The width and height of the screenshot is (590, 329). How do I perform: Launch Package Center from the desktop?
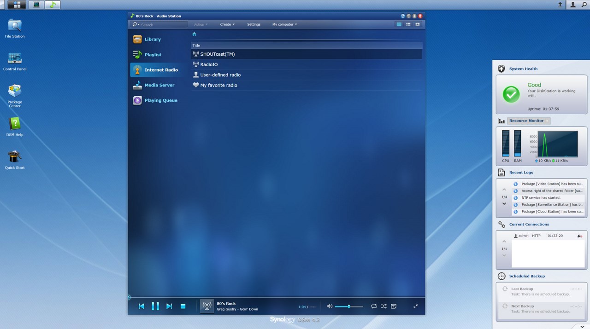[15, 96]
